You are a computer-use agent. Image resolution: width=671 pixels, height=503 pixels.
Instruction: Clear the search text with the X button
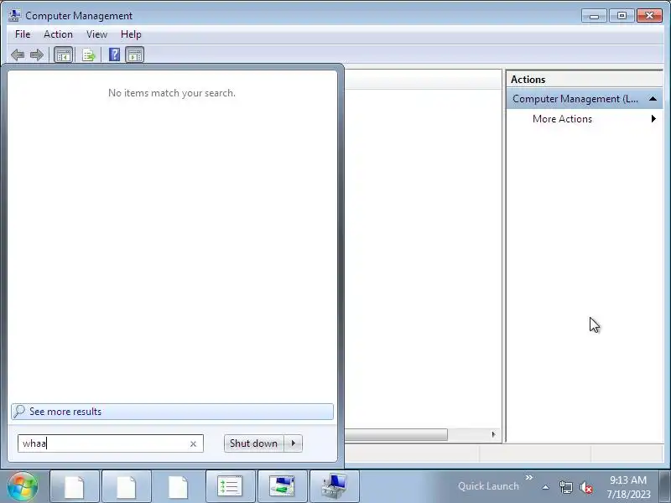coord(193,444)
